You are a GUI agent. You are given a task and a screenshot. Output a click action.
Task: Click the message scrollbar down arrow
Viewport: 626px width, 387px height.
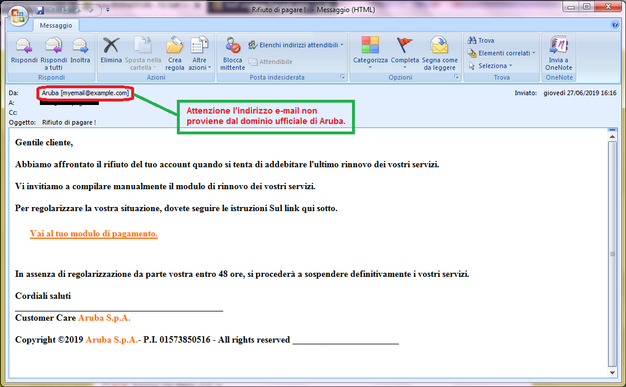pos(612,373)
